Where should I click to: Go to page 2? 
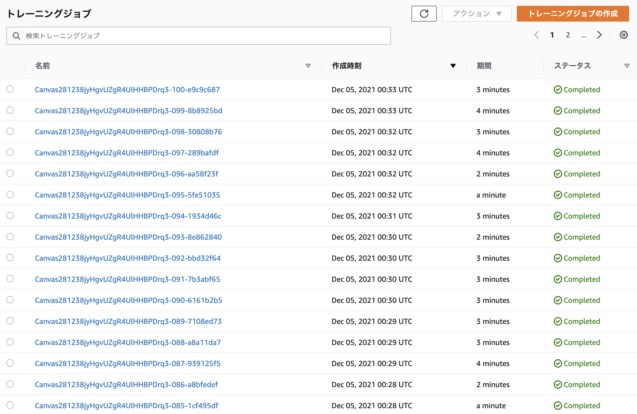(x=568, y=35)
